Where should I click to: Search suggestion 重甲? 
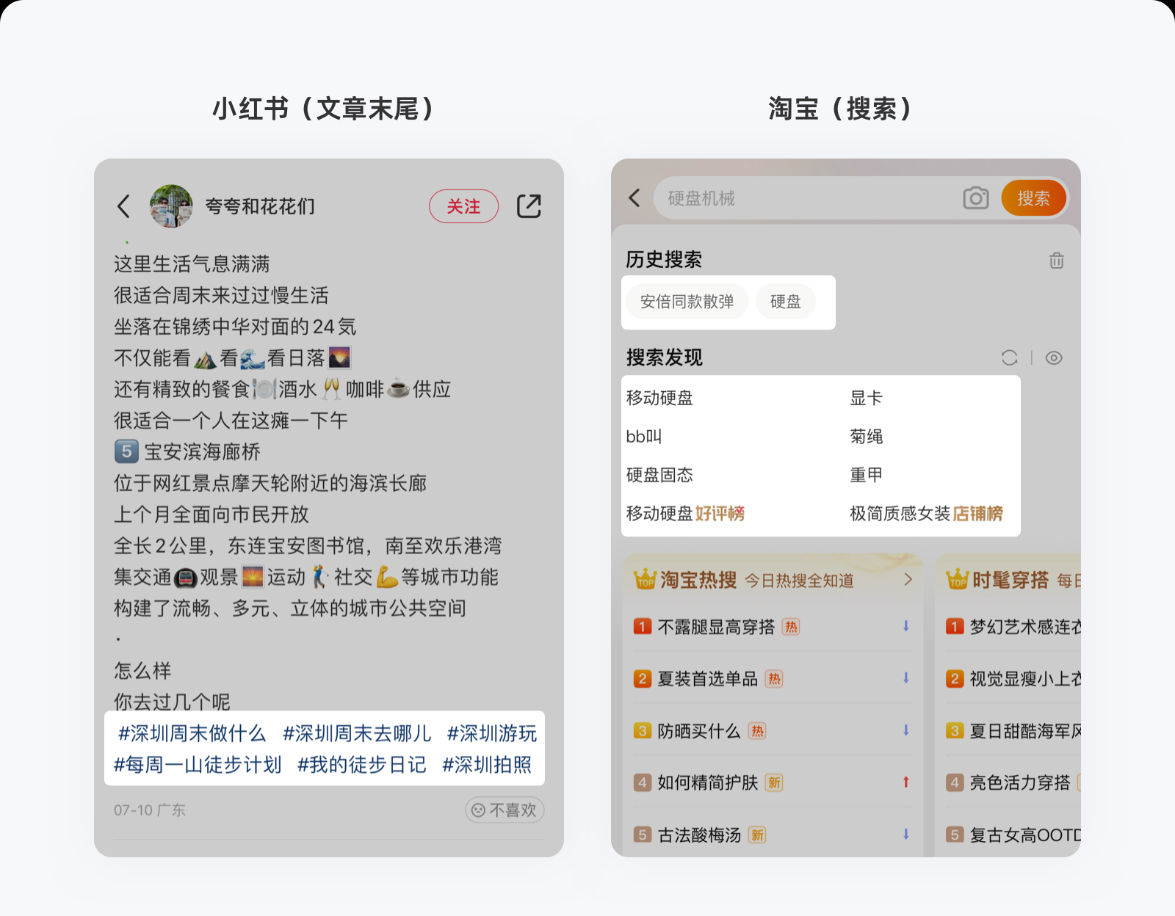tap(866, 475)
